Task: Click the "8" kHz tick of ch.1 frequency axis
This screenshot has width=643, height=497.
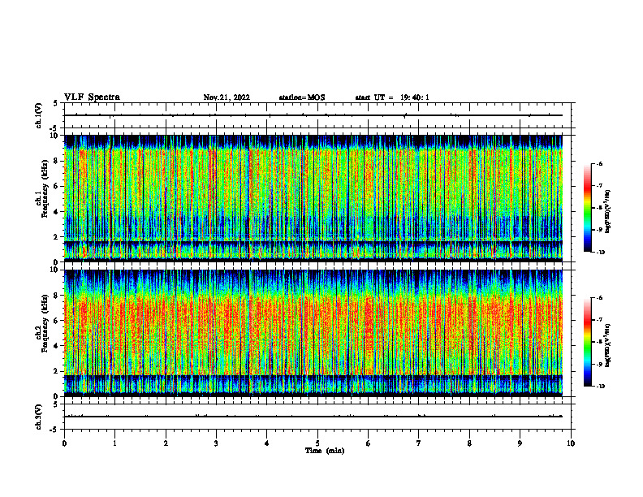Action: pos(57,161)
